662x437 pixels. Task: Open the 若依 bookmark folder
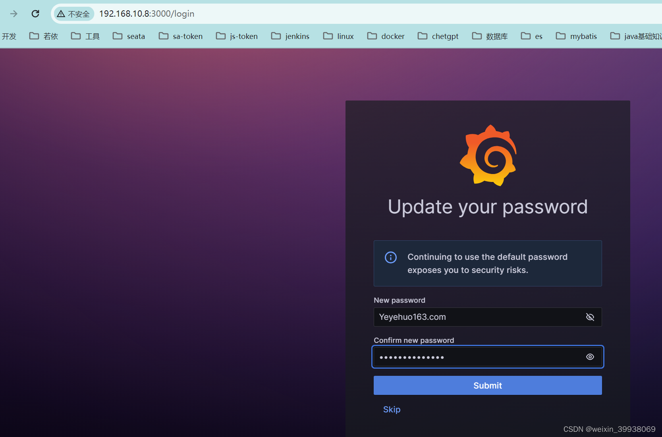click(44, 36)
